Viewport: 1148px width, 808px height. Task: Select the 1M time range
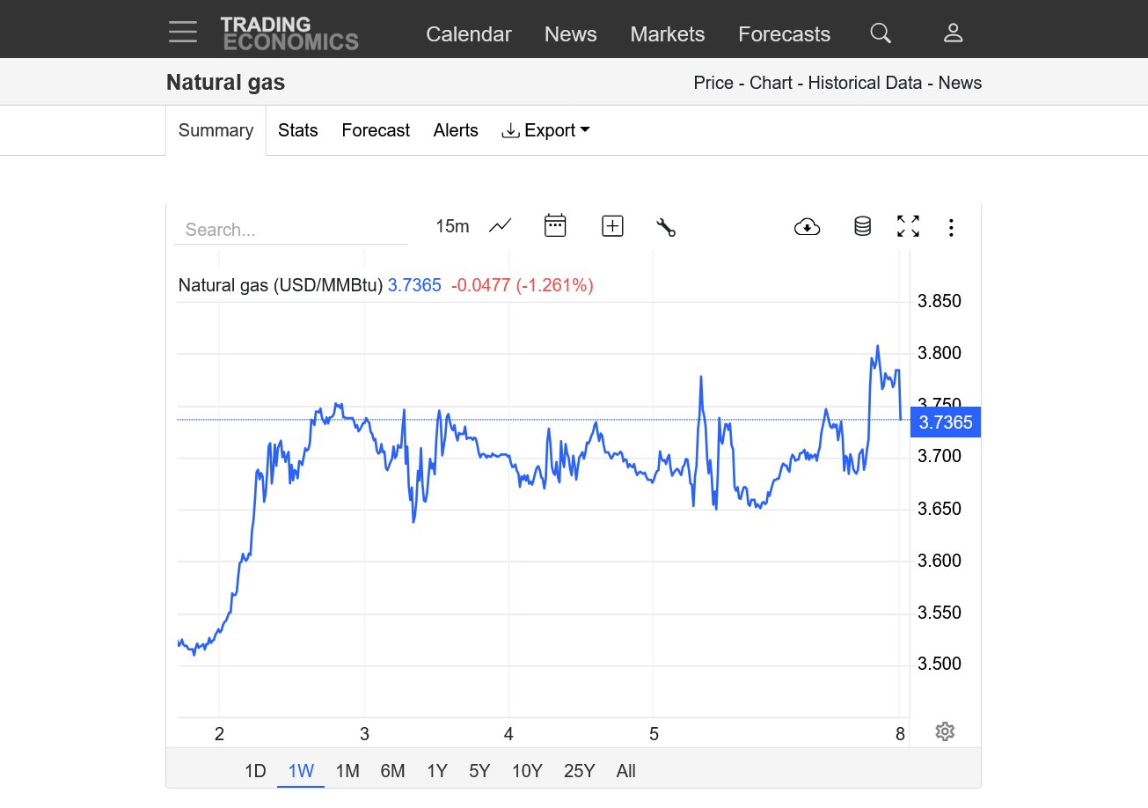(x=347, y=771)
